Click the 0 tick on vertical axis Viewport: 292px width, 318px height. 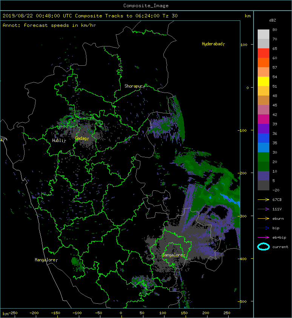247,88
